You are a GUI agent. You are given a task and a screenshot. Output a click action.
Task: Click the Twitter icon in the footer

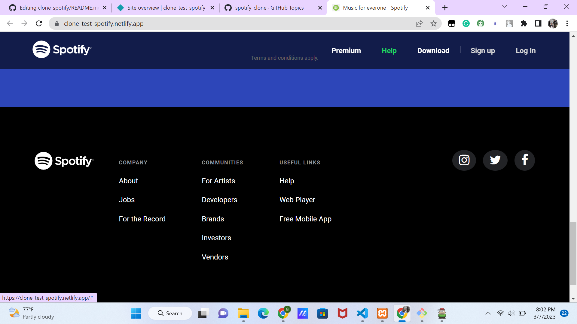[x=495, y=160]
